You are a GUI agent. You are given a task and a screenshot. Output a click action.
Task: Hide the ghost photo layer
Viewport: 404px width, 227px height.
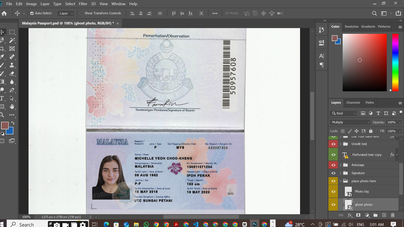coord(333,205)
